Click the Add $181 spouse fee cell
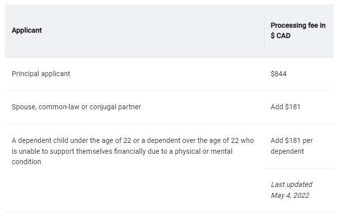Image resolution: width=340 pixels, height=221 pixels. tap(285, 107)
